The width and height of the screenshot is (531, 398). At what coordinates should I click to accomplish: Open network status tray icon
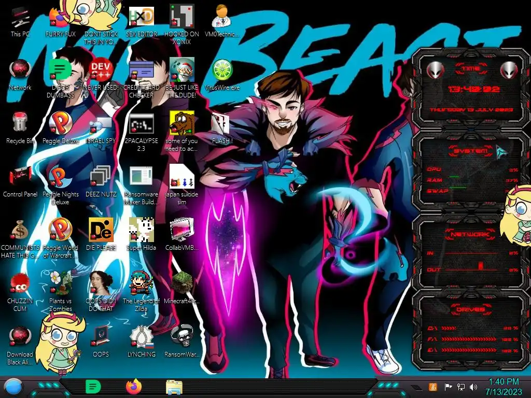pos(461,387)
